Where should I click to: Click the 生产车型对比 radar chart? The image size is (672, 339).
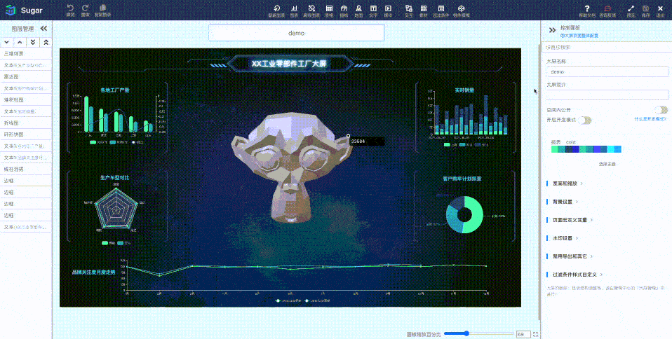tap(116, 209)
